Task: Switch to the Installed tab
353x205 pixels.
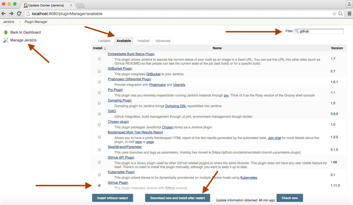Action: pos(143,41)
